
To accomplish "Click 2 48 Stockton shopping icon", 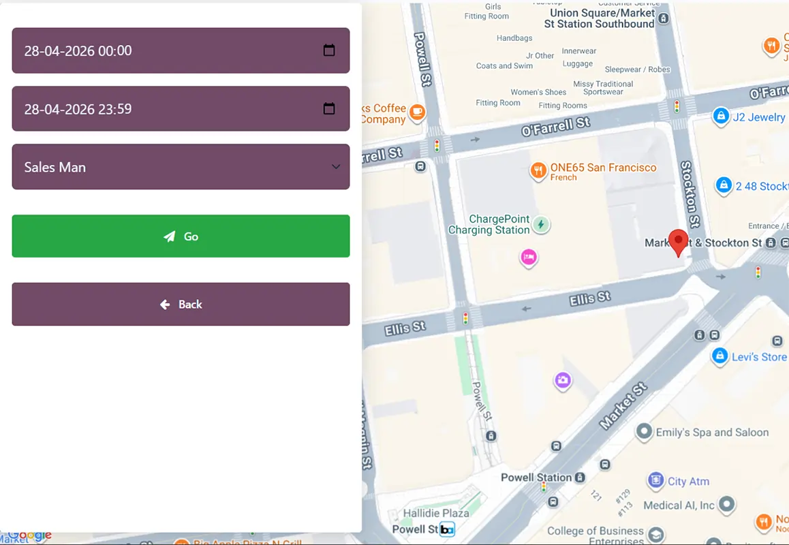I will [724, 185].
